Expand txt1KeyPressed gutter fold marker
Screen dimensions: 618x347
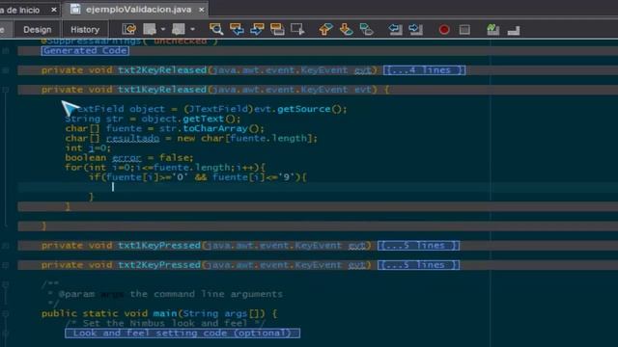[6, 246]
